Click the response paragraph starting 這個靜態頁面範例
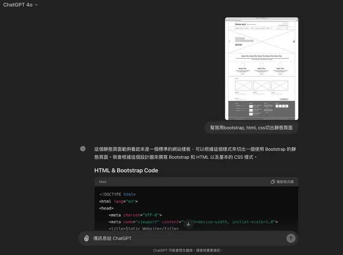The height and width of the screenshot is (255, 343). coord(195,153)
